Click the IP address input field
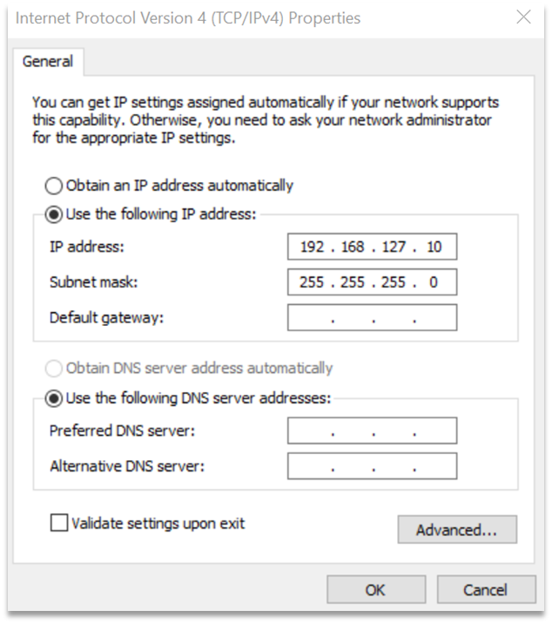 [373, 247]
